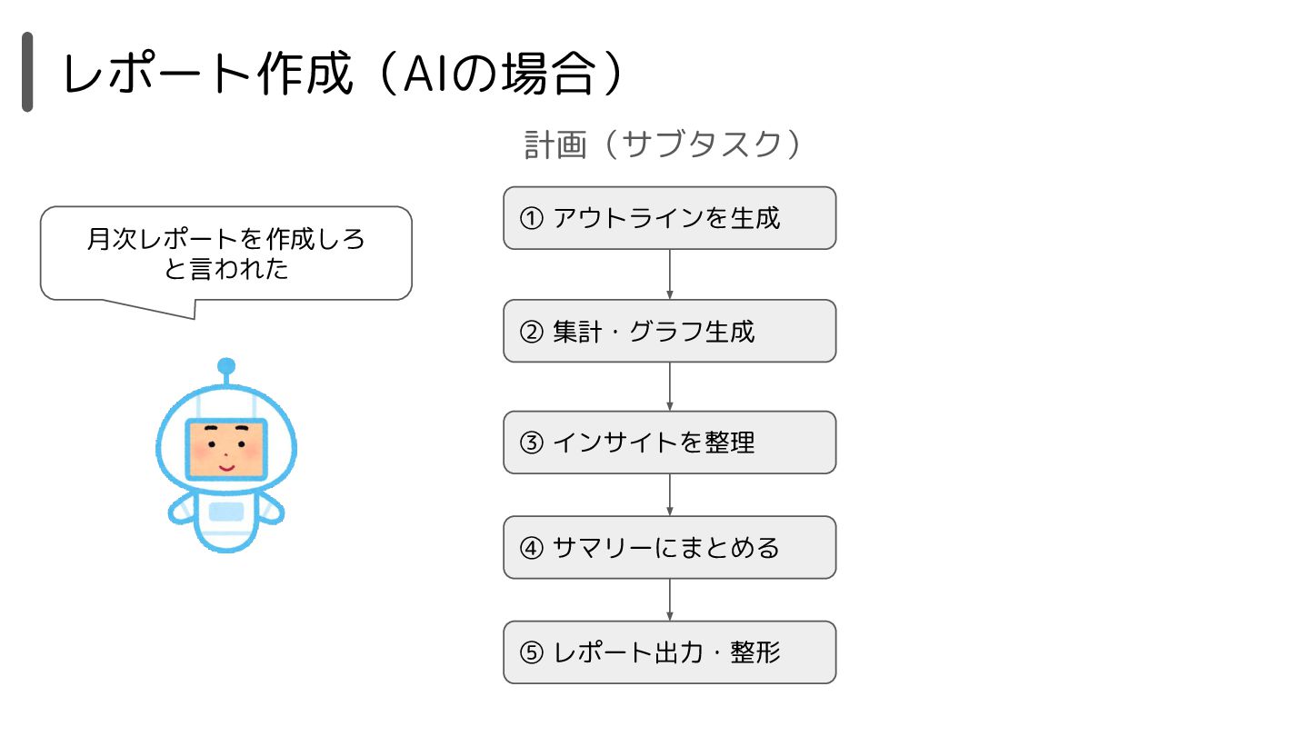Click the text と言われた in speech bubble
The image size is (1309, 736).
pos(226,271)
